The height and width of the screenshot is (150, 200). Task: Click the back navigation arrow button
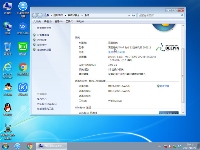(34, 15)
